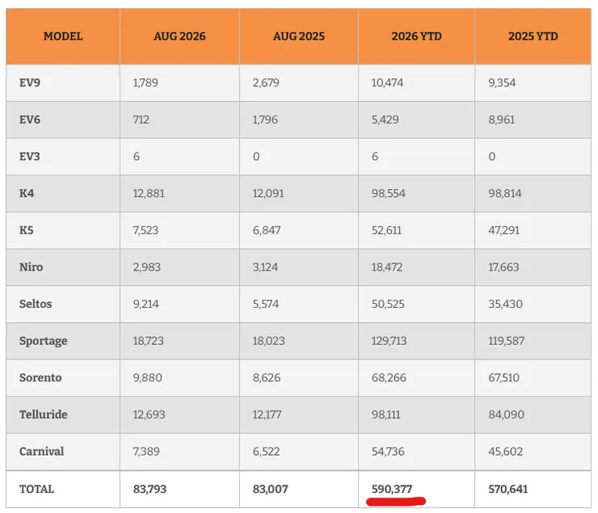This screenshot has width=598, height=513.
Task: Select Carnival 2025 YTD value 45,602
Action: click(506, 452)
